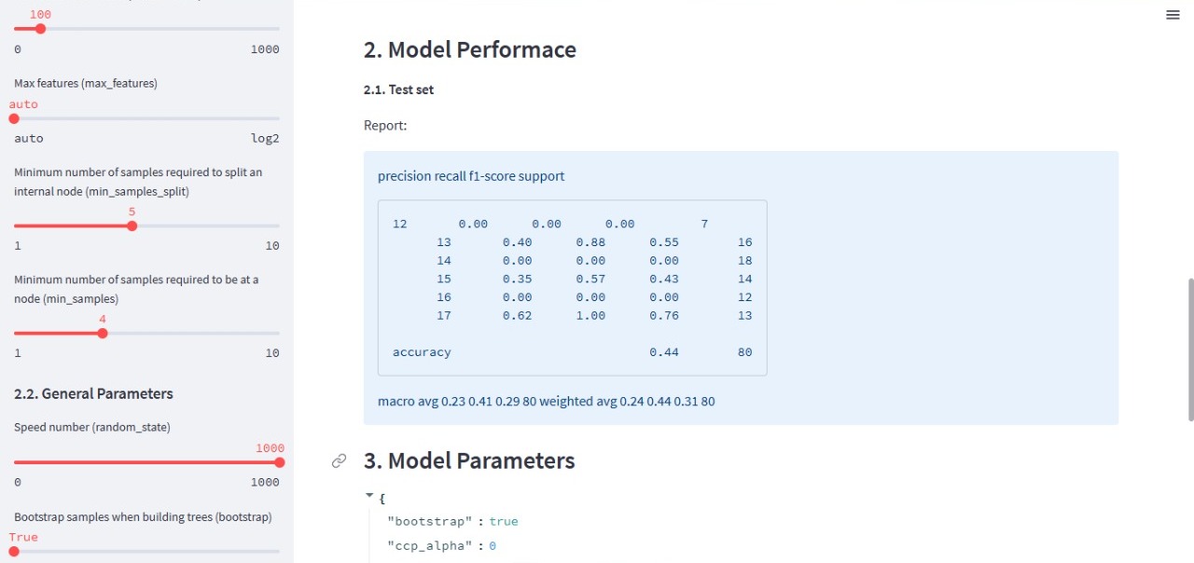Click the "2. Model Performace" heading
Viewport: 1194px width, 563px height.
468,49
